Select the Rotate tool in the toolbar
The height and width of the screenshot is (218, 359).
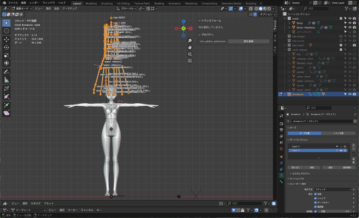(6, 47)
